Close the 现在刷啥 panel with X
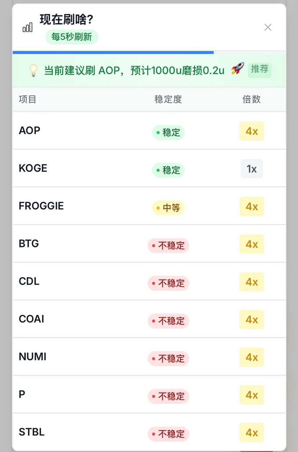This screenshot has height=452, width=298. pos(268,27)
